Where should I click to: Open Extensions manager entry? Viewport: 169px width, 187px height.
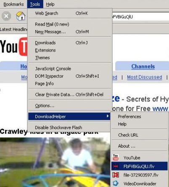point(70,50)
